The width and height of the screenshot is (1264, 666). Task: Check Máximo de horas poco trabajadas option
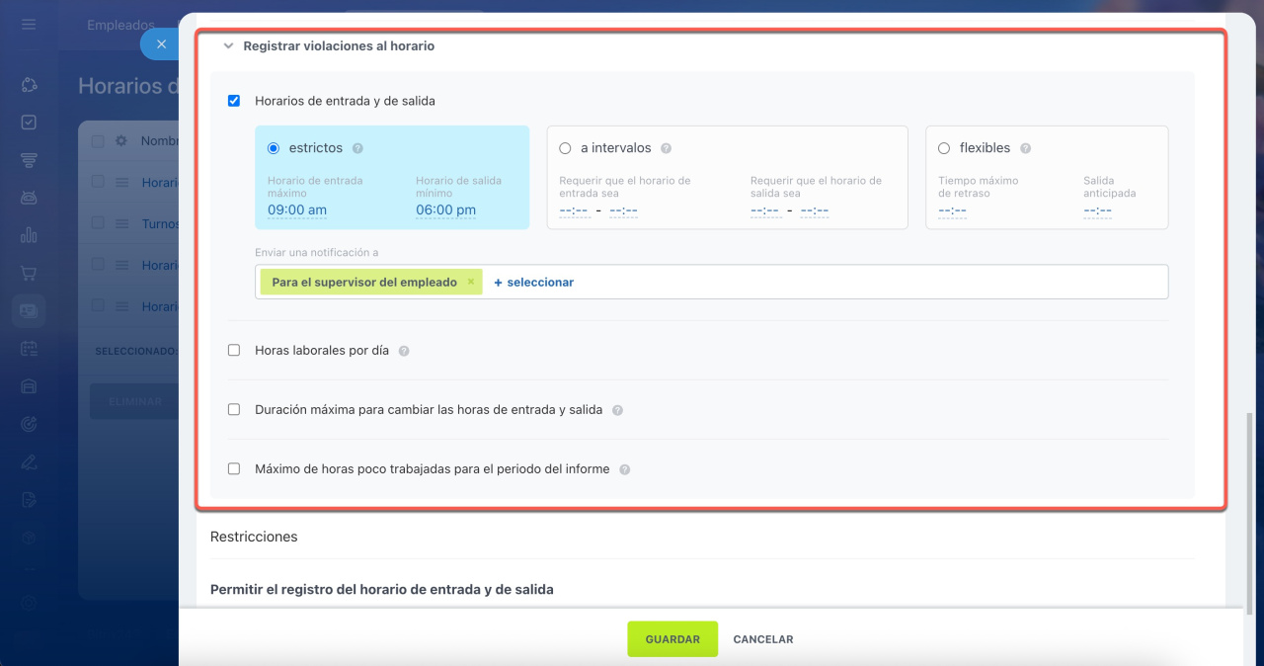pyautogui.click(x=234, y=469)
